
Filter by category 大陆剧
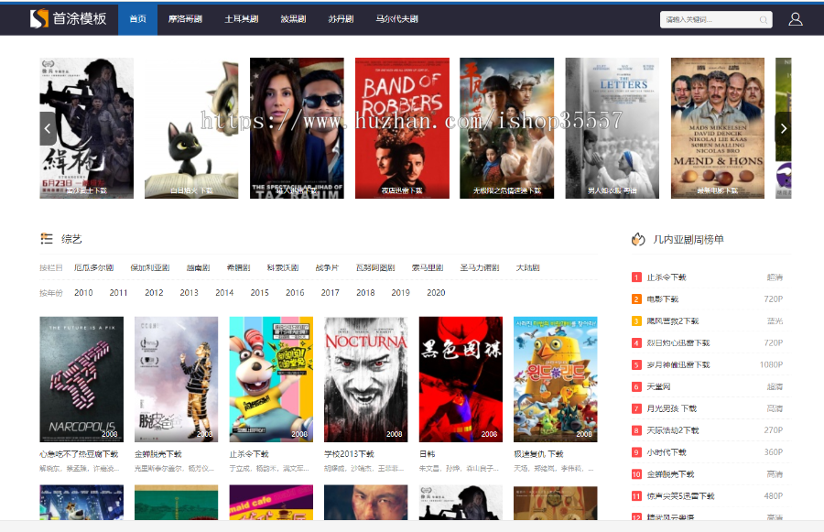[527, 267]
